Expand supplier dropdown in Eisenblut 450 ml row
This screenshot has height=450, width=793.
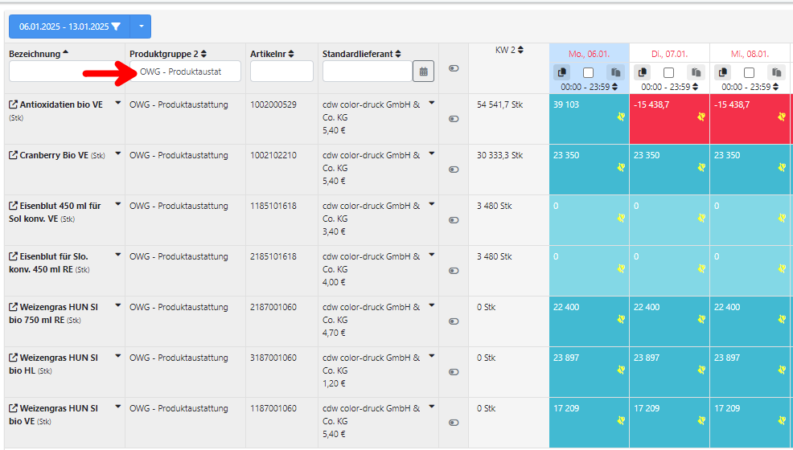432,204
